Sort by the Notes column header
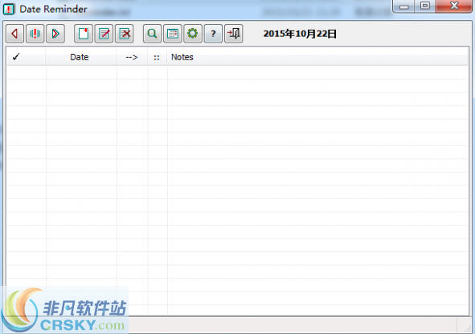This screenshot has height=334, width=475. point(317,57)
